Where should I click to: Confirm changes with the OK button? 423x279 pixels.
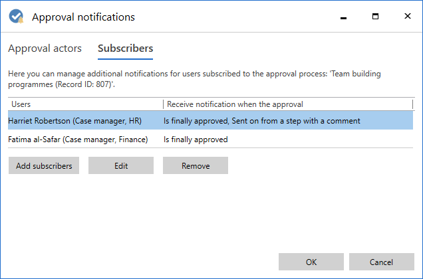point(311,262)
